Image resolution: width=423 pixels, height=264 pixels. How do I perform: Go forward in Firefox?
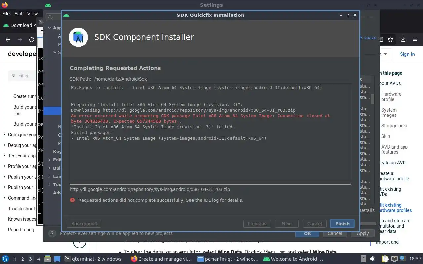(20, 40)
